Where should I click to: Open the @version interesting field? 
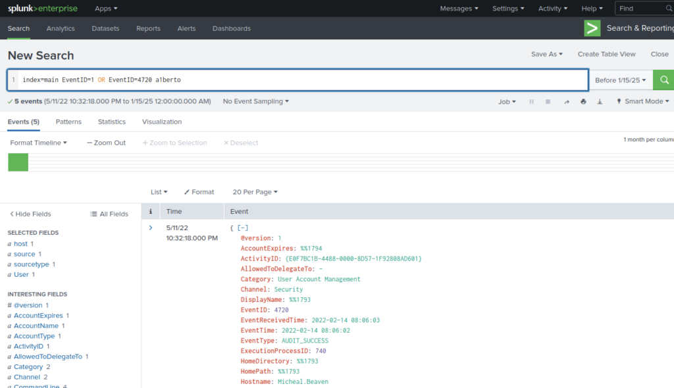pos(28,305)
